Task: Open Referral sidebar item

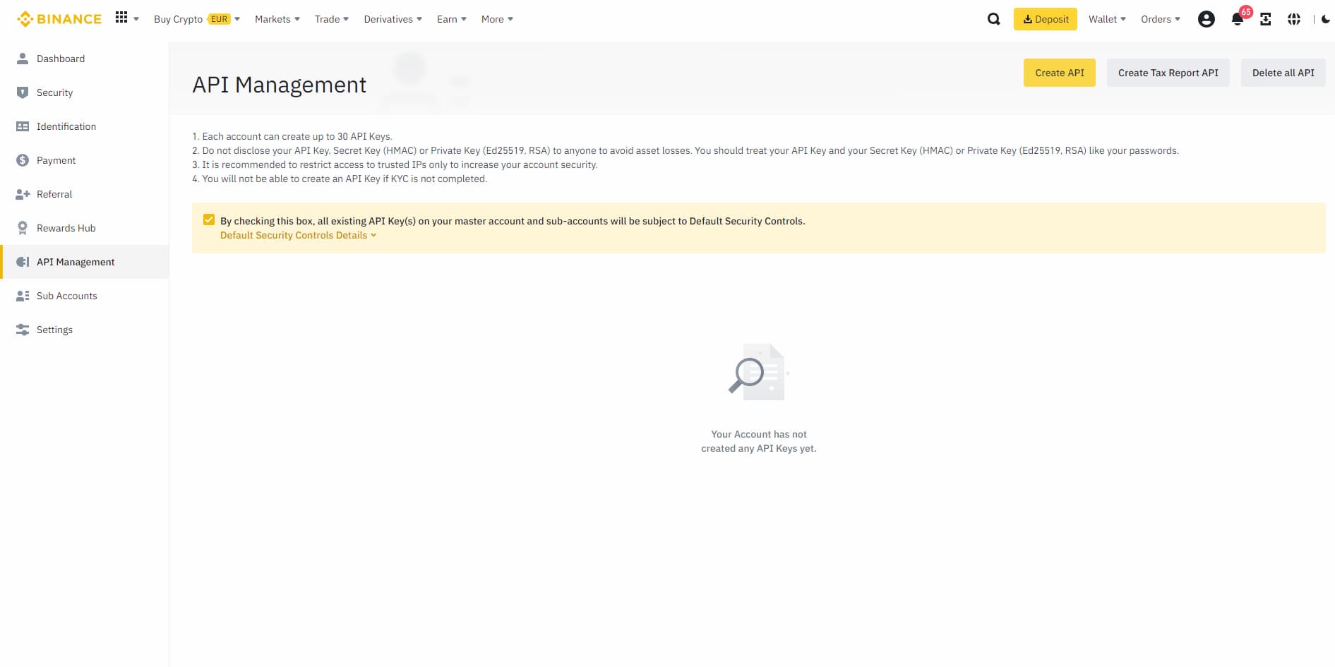Action: [85, 194]
